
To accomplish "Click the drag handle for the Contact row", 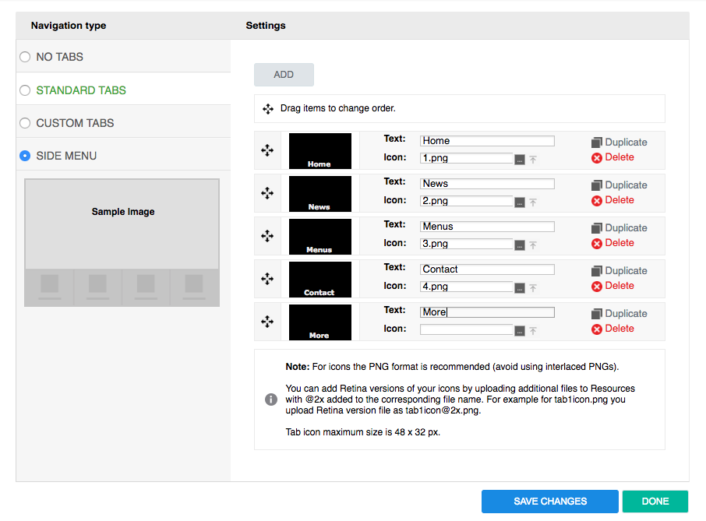I will [267, 279].
